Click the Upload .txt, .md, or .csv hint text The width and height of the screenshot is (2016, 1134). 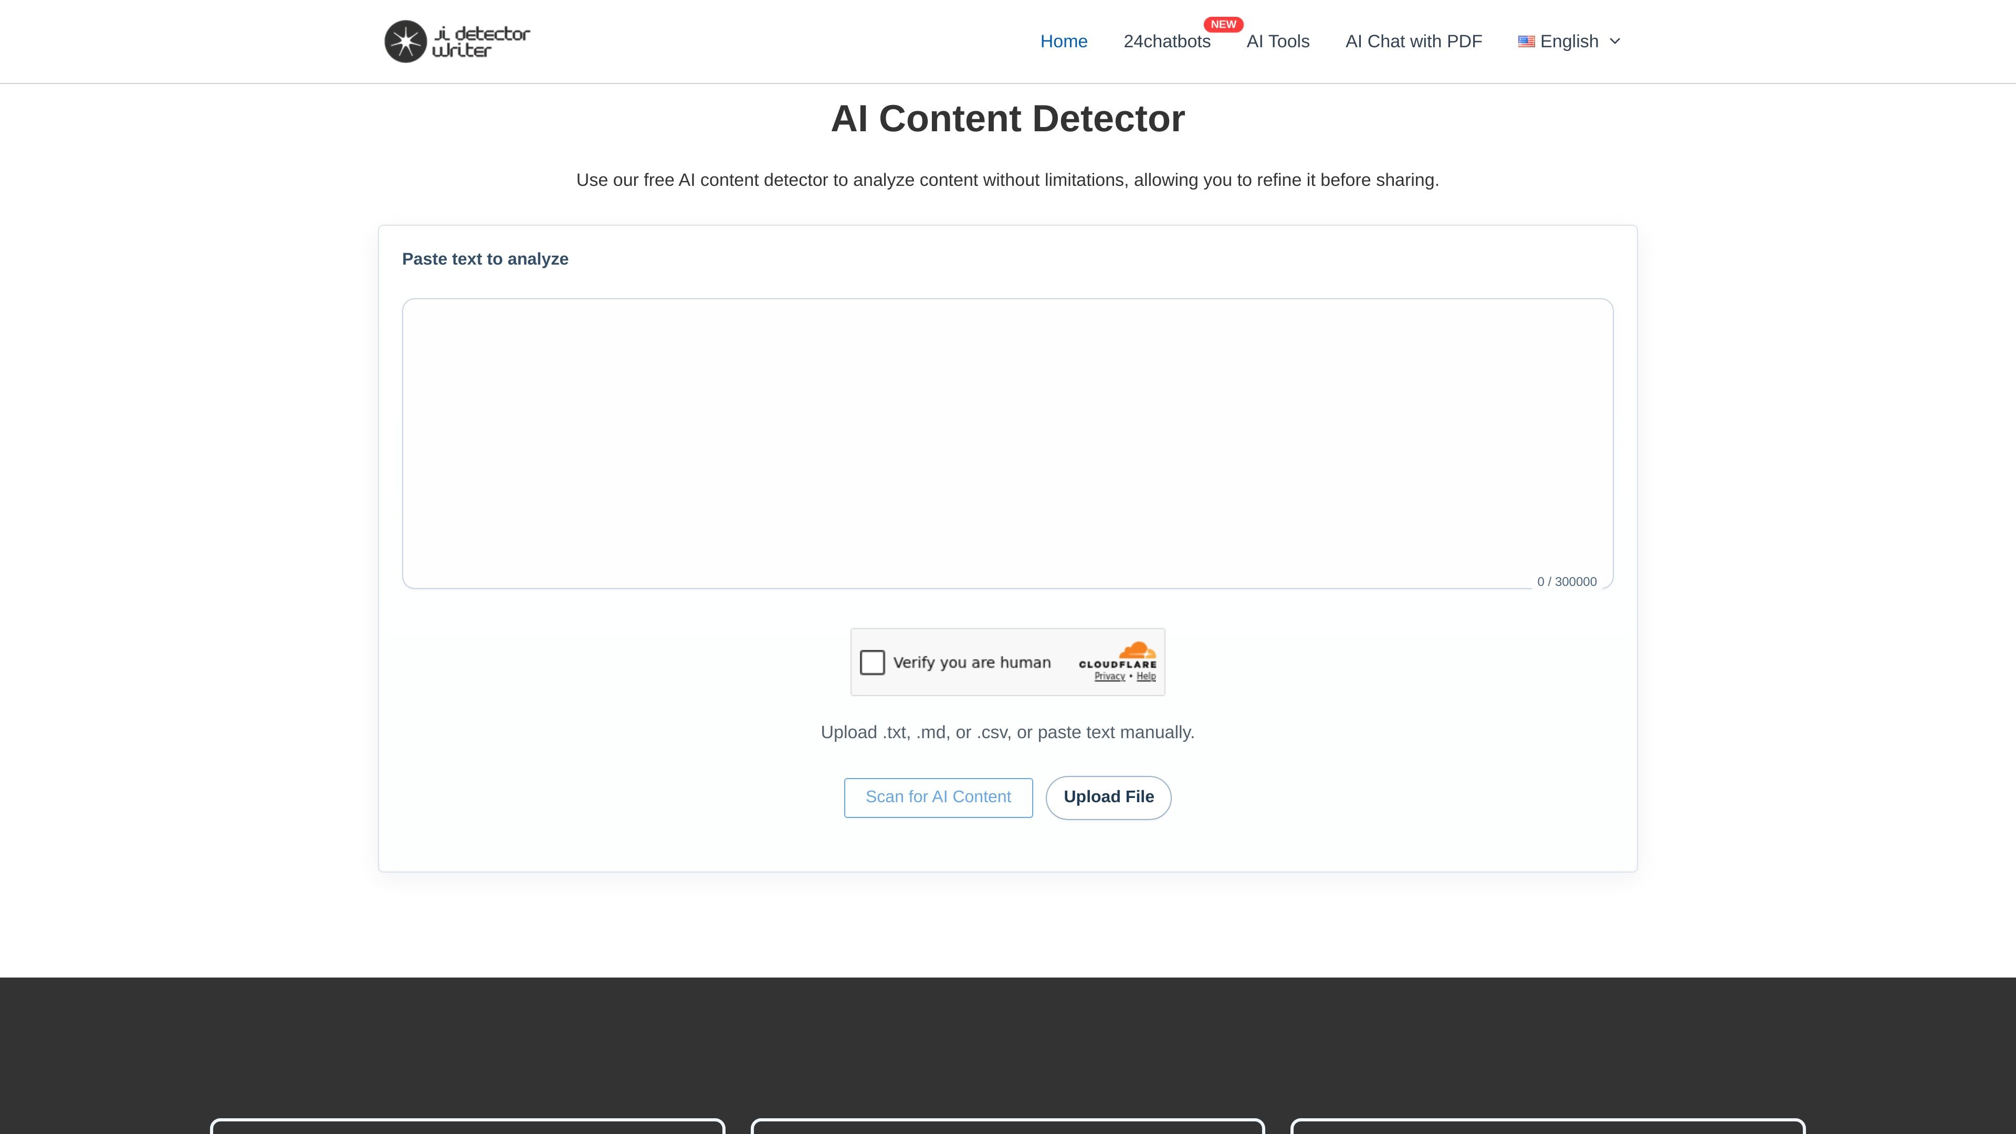[1007, 732]
